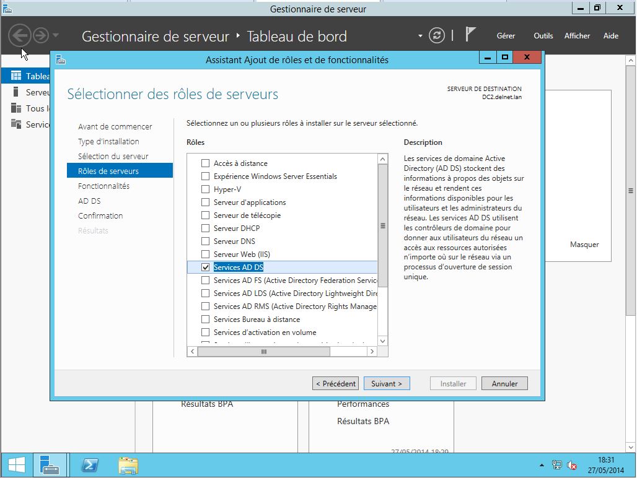The width and height of the screenshot is (637, 478).
Task: Check the Services AD RMS role
Action: 206,306
